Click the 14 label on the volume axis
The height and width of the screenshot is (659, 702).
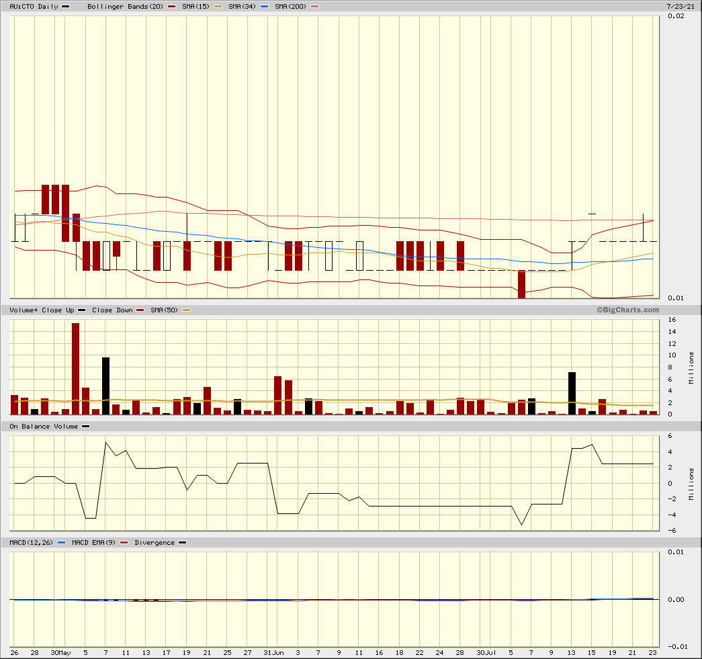pyautogui.click(x=672, y=332)
